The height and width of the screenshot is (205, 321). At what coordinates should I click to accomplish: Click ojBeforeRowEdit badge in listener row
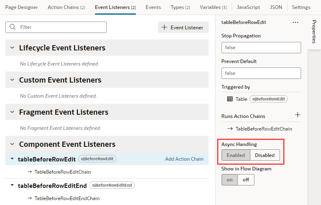(x=97, y=159)
